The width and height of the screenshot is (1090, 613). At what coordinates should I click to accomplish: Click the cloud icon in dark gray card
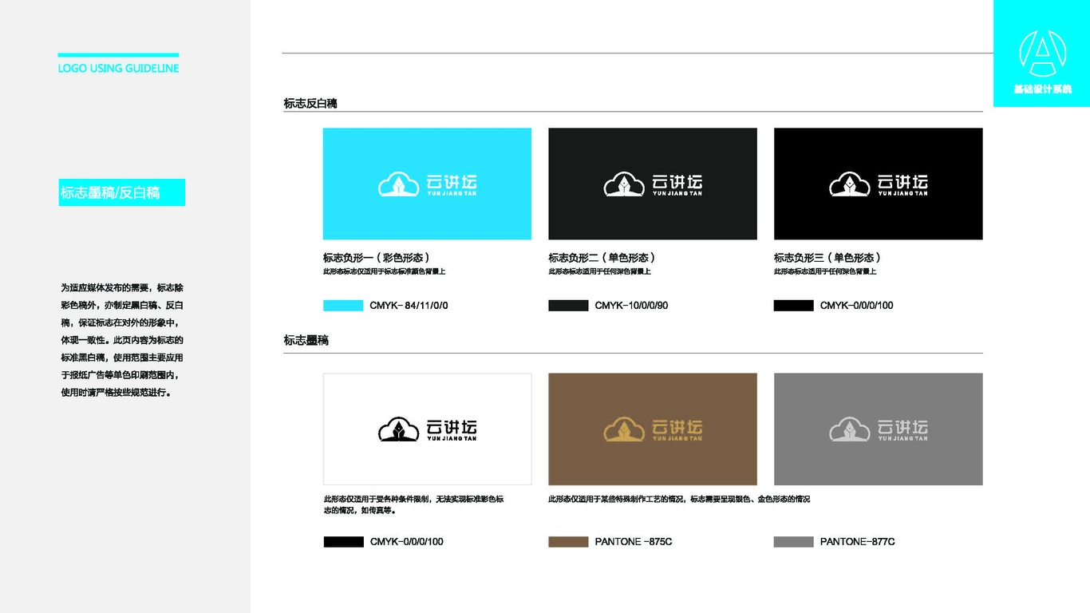coord(624,184)
